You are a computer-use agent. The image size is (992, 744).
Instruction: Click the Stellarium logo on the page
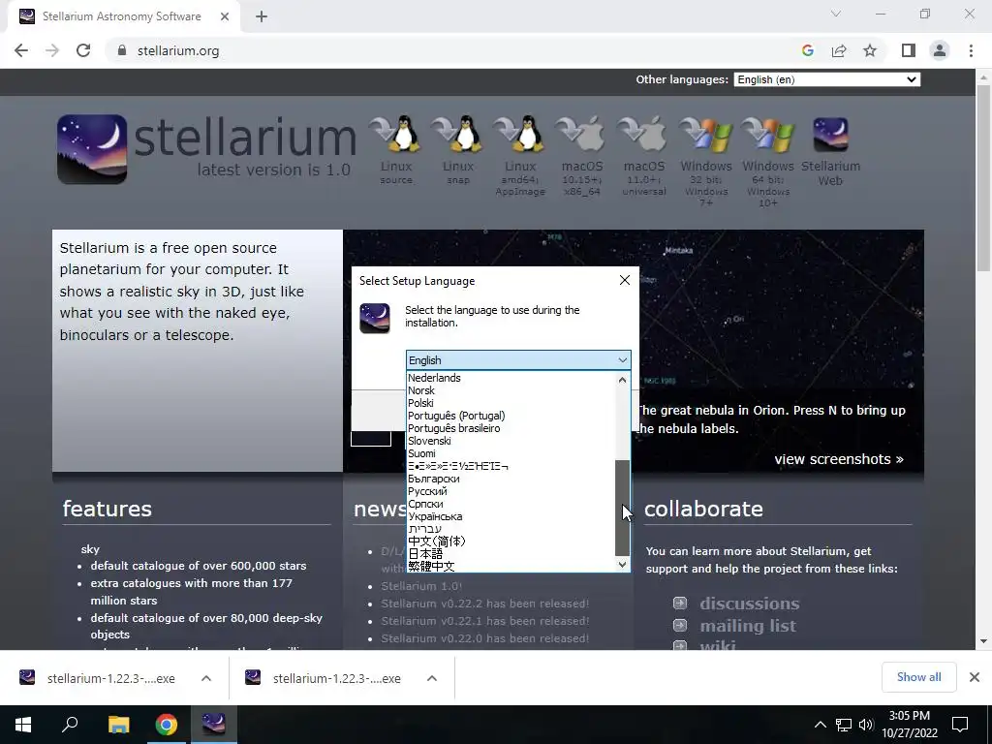[92, 149]
